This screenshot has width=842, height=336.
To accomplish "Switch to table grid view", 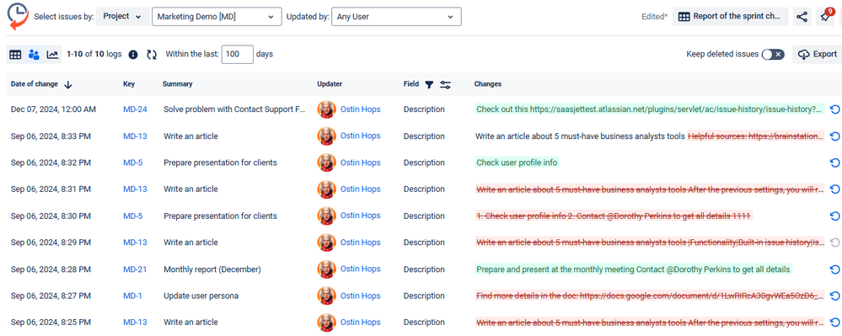I will point(15,54).
